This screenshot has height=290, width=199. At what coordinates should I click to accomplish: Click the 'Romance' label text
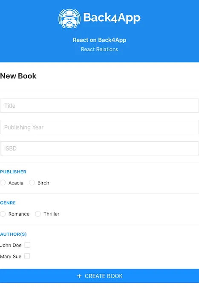point(19,214)
